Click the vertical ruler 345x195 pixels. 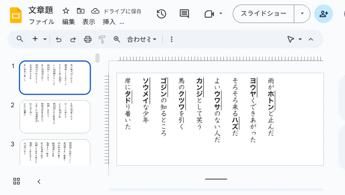107,120
